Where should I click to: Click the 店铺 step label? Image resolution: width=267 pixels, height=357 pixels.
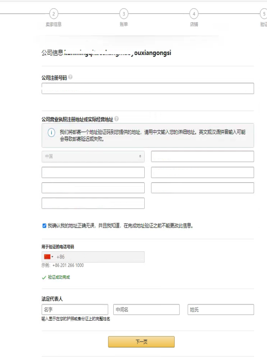click(194, 24)
